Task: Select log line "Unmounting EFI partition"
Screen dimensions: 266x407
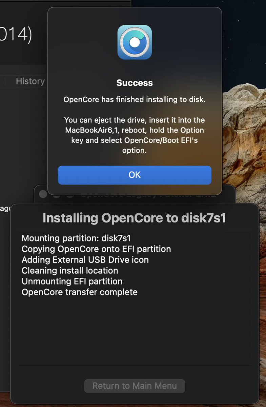Action: 72,282
